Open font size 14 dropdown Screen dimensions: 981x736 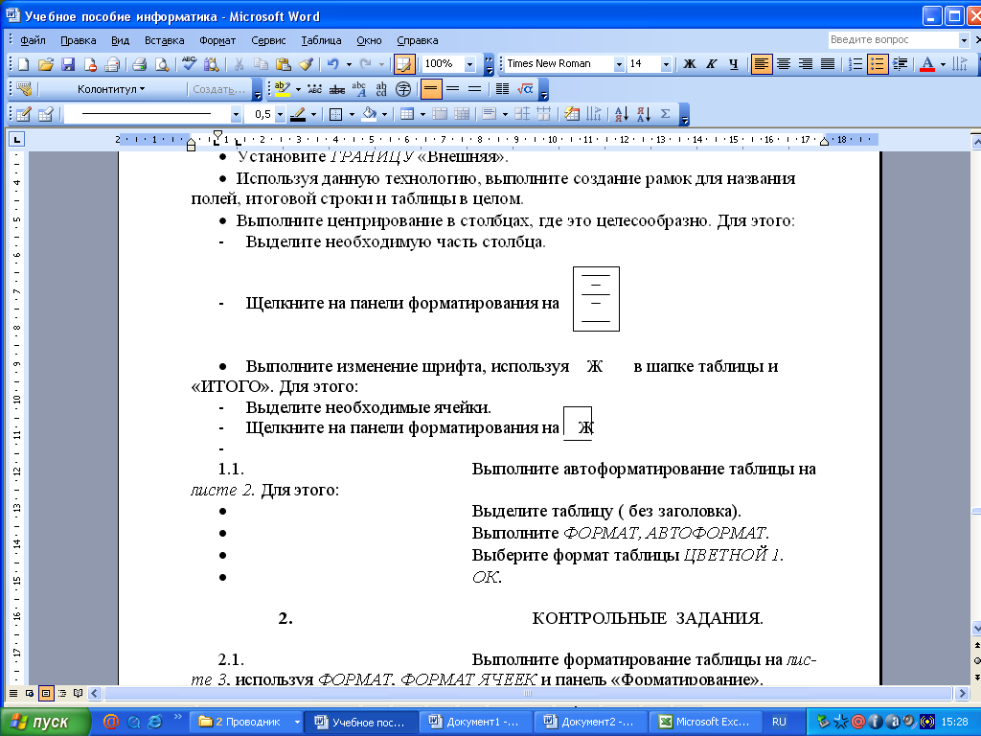pos(666,64)
